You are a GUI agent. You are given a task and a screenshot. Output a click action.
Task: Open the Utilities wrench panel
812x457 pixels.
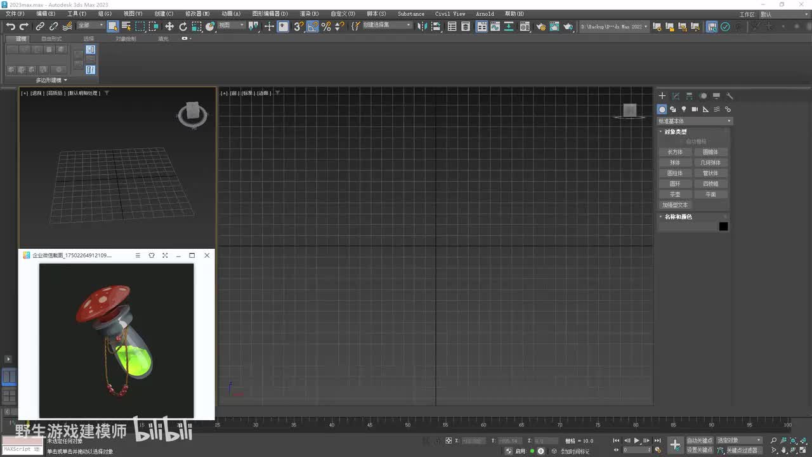730,96
